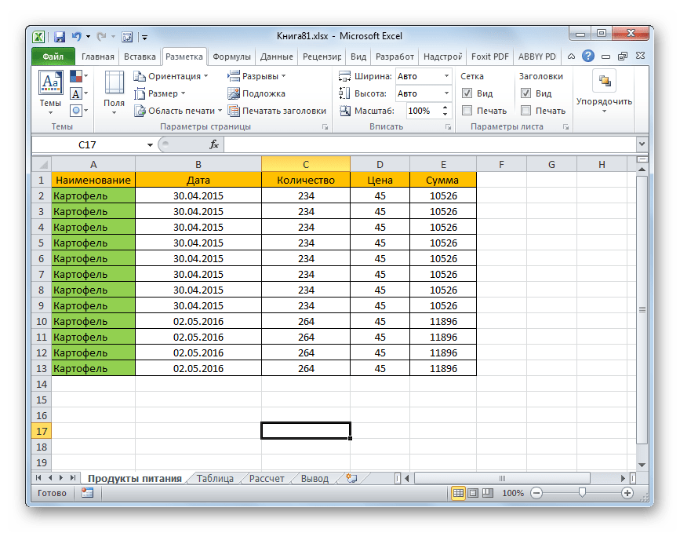The width and height of the screenshot is (680, 533).
Task: Open the Рассчет sheet tab
Action: (x=267, y=478)
